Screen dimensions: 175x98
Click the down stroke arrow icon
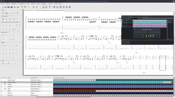(x=11, y=64)
